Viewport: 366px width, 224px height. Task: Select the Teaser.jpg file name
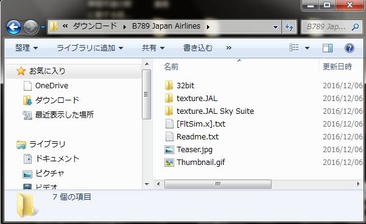click(x=194, y=150)
